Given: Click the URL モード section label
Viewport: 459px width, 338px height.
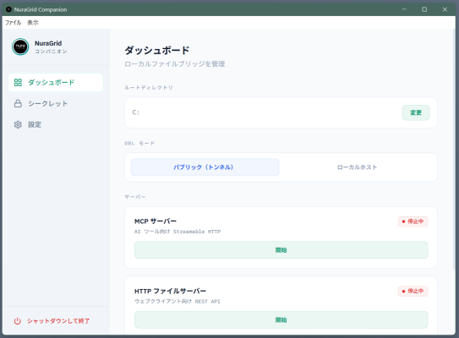Looking at the screenshot, I should [x=139, y=144].
